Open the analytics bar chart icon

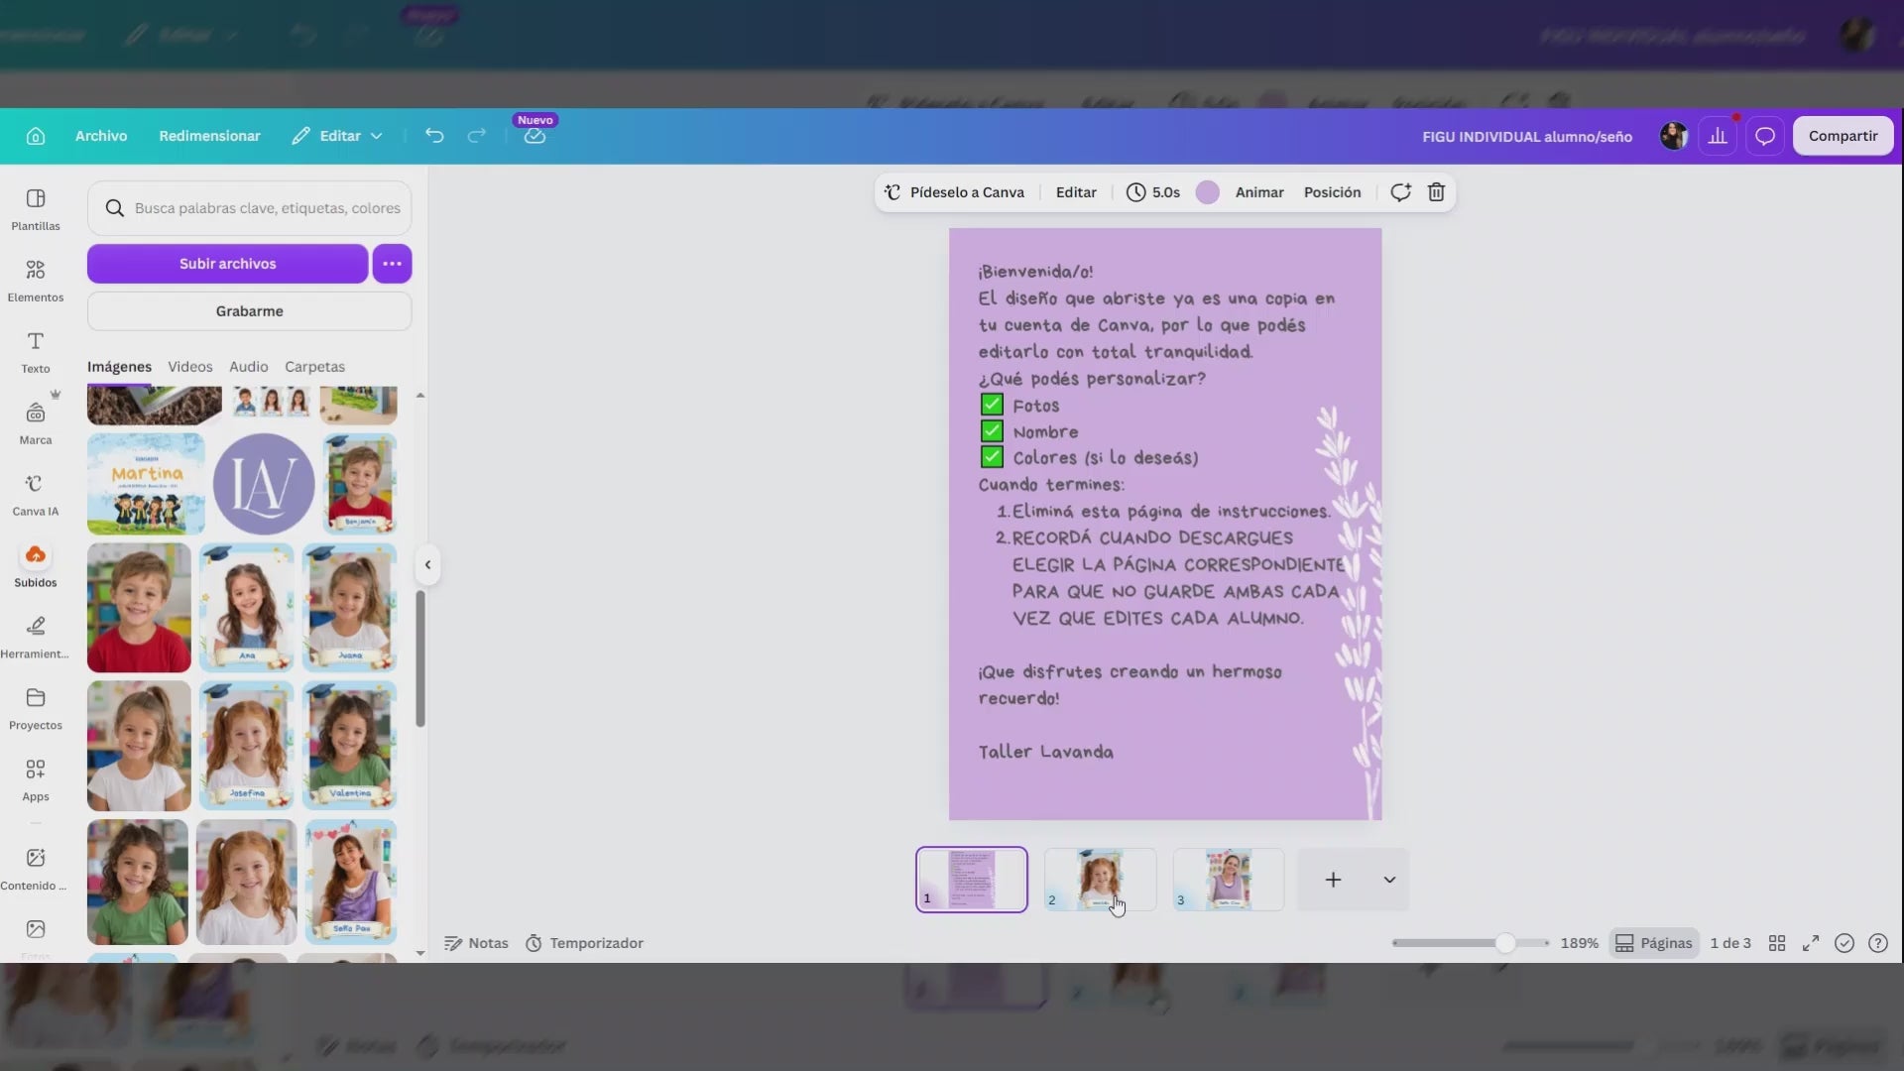[1718, 136]
